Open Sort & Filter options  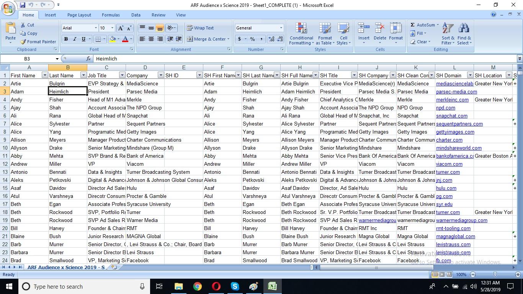[x=447, y=34]
